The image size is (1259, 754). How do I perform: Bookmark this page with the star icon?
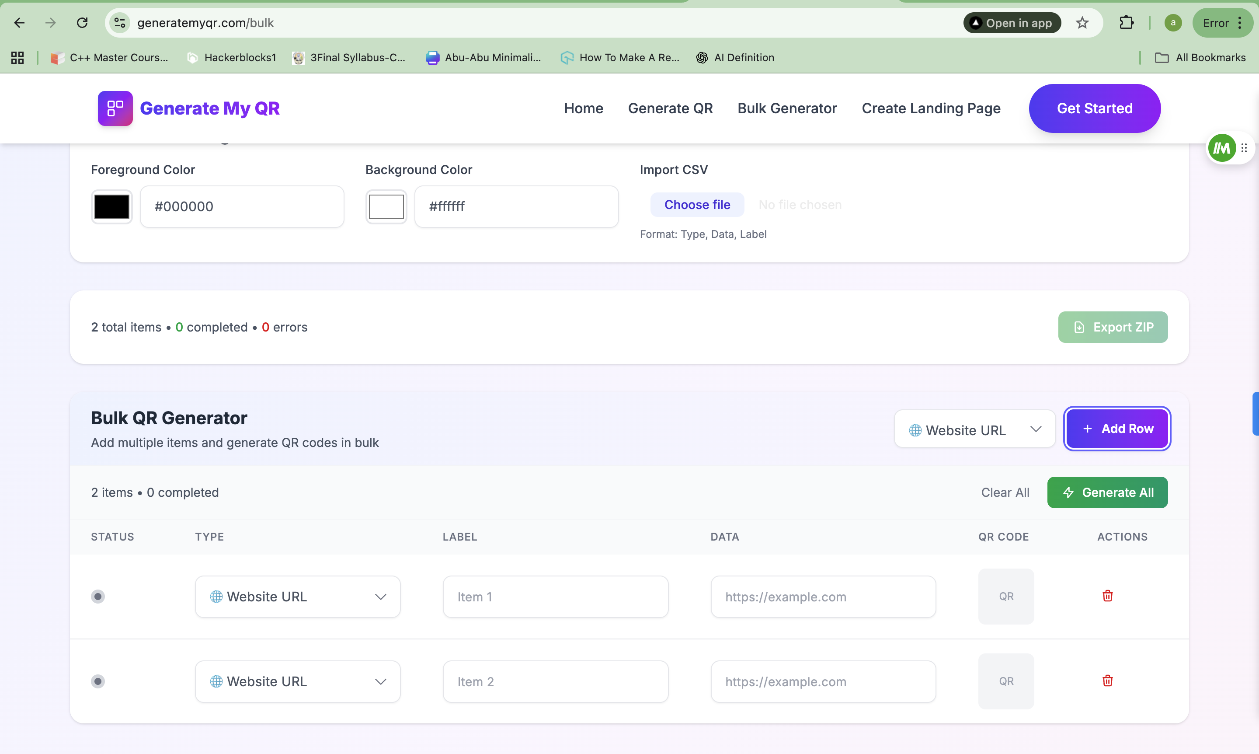click(x=1082, y=23)
